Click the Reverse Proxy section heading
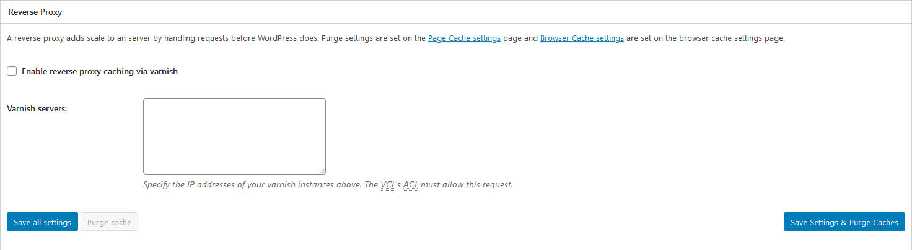The width and height of the screenshot is (912, 250). click(35, 12)
